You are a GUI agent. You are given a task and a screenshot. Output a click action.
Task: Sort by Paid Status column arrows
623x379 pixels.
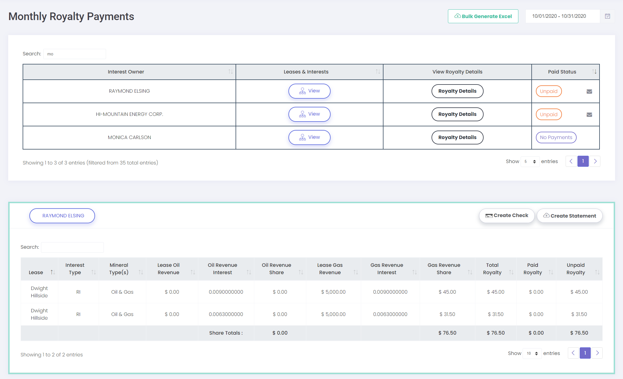pos(594,72)
